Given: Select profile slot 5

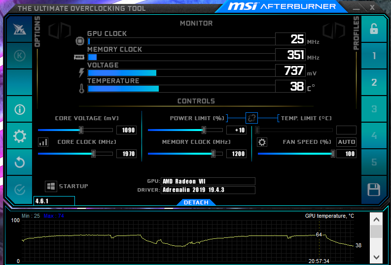Looking at the screenshot, I should (x=374, y=163).
